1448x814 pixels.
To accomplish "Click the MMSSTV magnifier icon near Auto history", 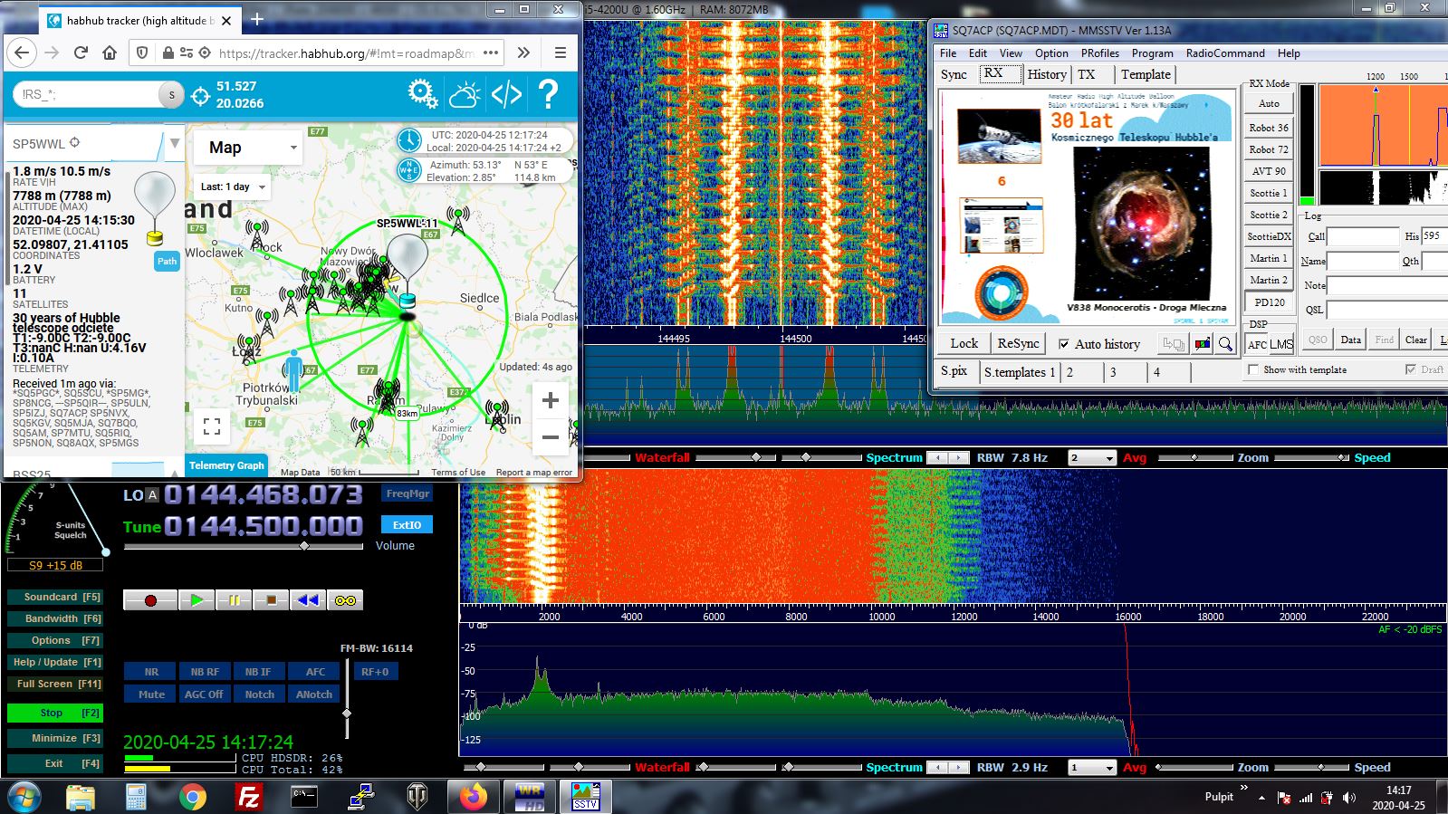I will pyautogui.click(x=1225, y=344).
